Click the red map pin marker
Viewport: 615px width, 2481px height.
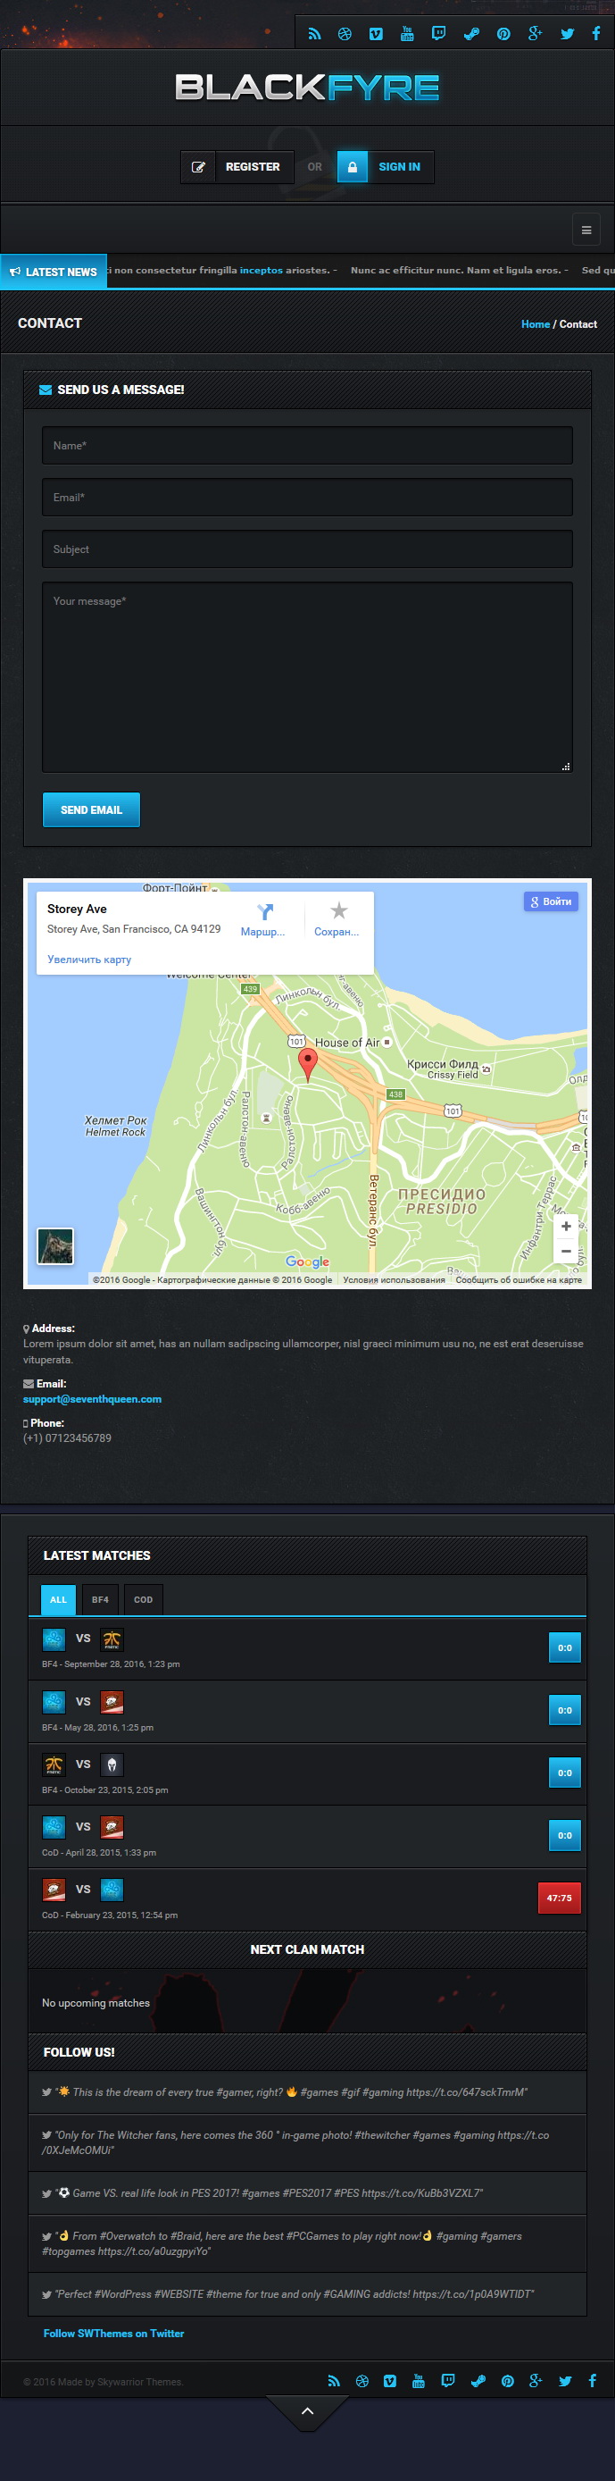pyautogui.click(x=307, y=1064)
